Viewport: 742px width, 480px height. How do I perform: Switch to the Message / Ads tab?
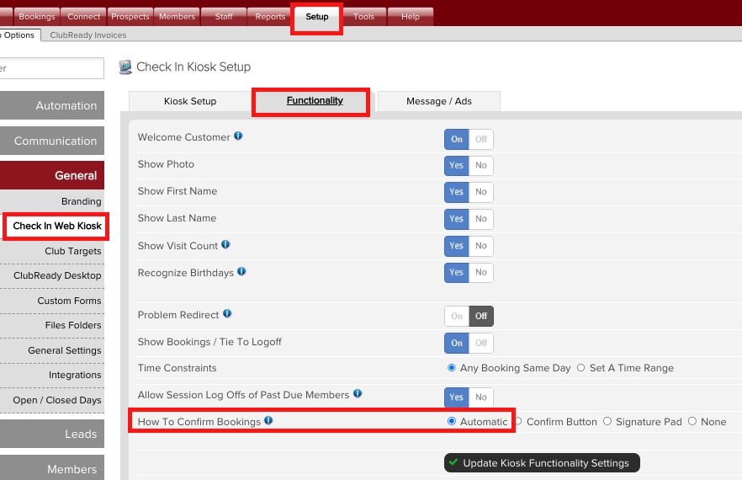(x=438, y=101)
